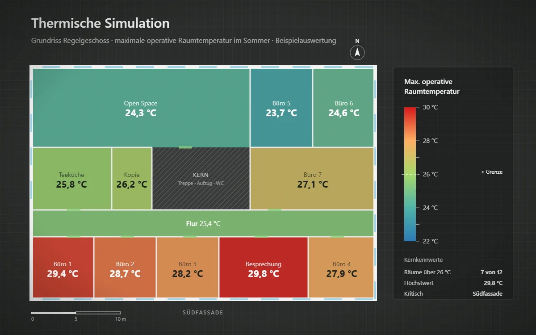Select the Büro 4 room
536x335 pixels.
pos(341,268)
